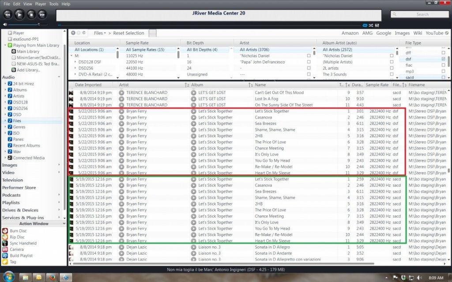The image size is (452, 282).
Task: Open the File menu
Action: pos(7,4)
